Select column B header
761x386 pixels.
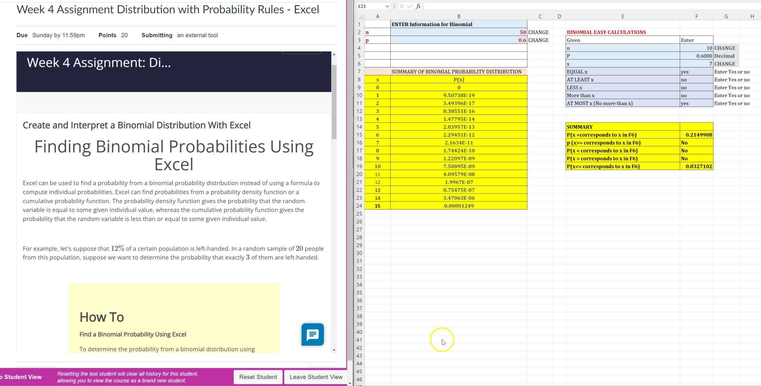coord(458,16)
